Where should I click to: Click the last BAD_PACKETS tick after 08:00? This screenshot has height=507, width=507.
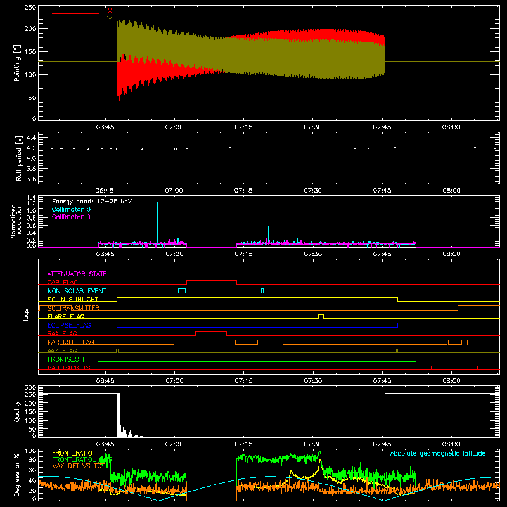click(x=478, y=368)
